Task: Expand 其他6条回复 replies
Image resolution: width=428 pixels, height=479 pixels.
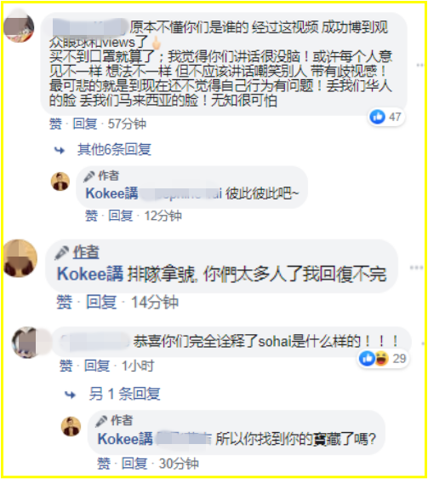Action: click(114, 149)
